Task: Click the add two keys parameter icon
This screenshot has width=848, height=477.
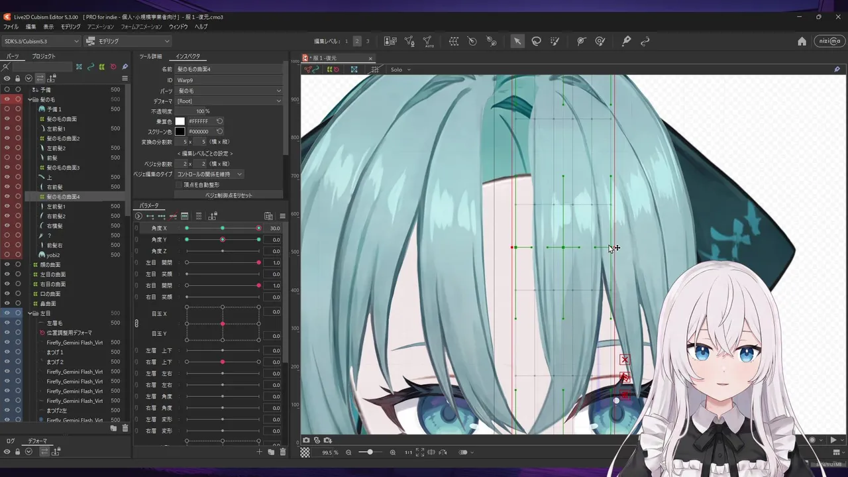Action: (x=150, y=216)
